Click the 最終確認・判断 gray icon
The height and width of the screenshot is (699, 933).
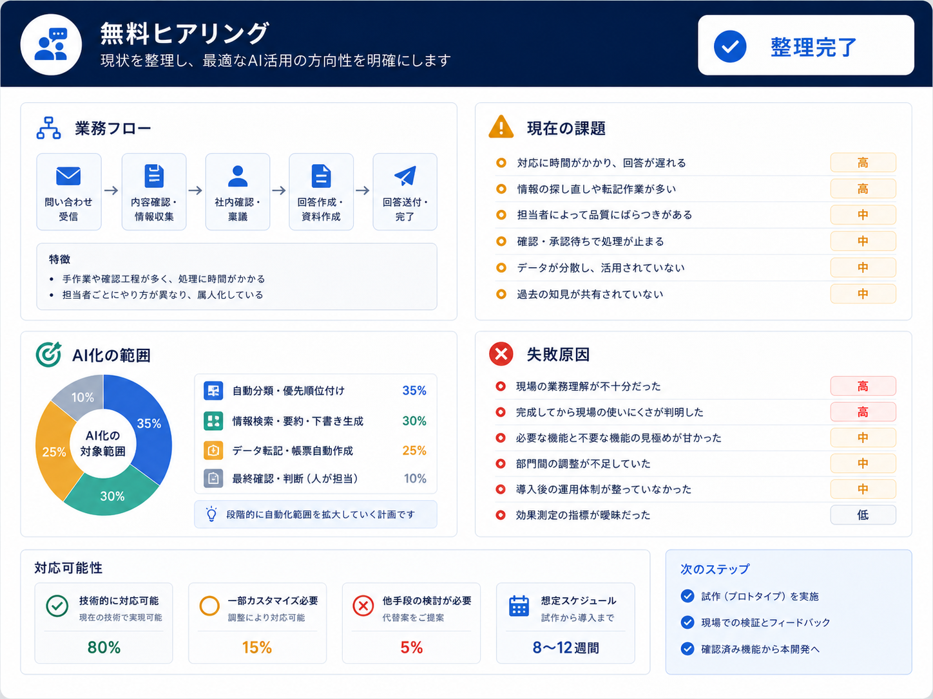(x=213, y=478)
